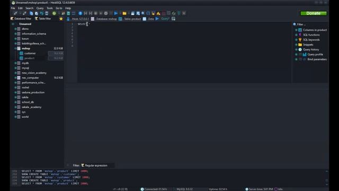This screenshot has height=191, width=339.
Task: Expand the dbms database node
Action: 15,29
